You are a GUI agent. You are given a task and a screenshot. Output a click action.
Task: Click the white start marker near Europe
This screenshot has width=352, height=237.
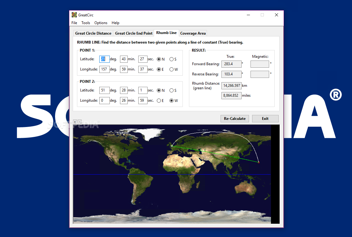172,146
